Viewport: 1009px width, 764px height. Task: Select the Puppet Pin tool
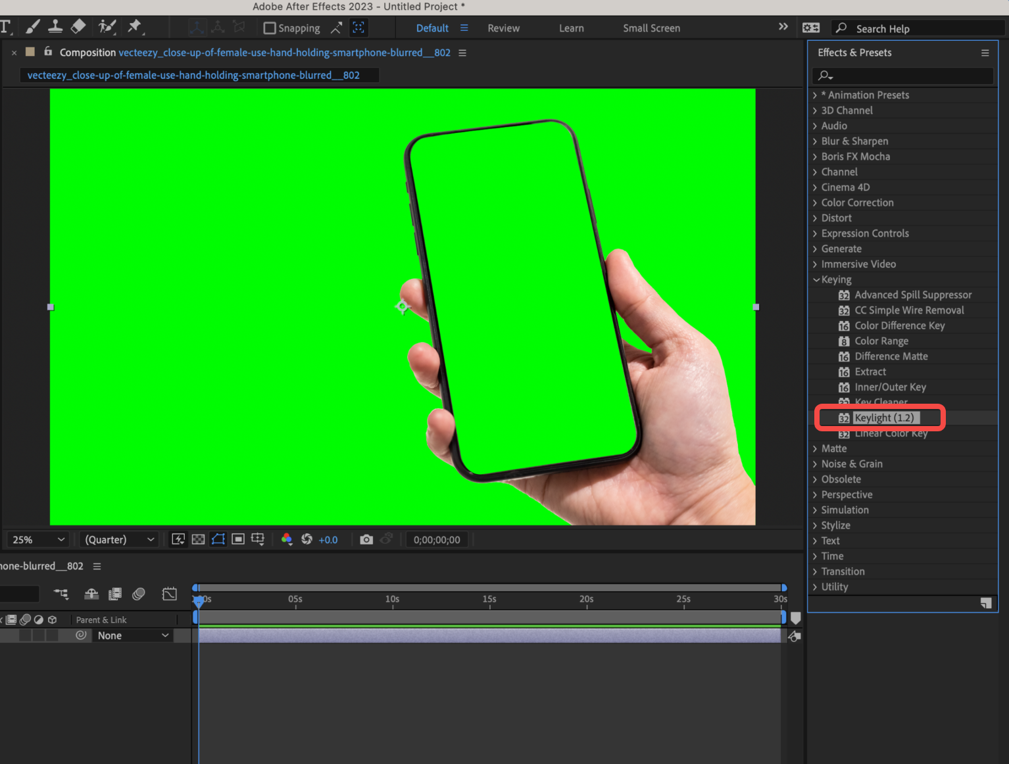coord(135,27)
